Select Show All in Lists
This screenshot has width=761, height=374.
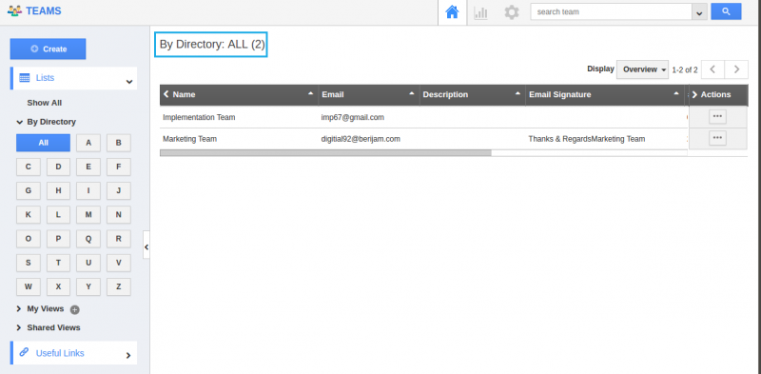pos(44,103)
